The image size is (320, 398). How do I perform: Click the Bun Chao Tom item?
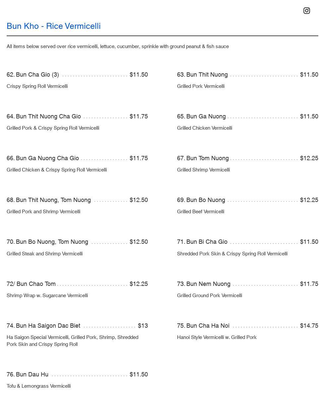31,284
